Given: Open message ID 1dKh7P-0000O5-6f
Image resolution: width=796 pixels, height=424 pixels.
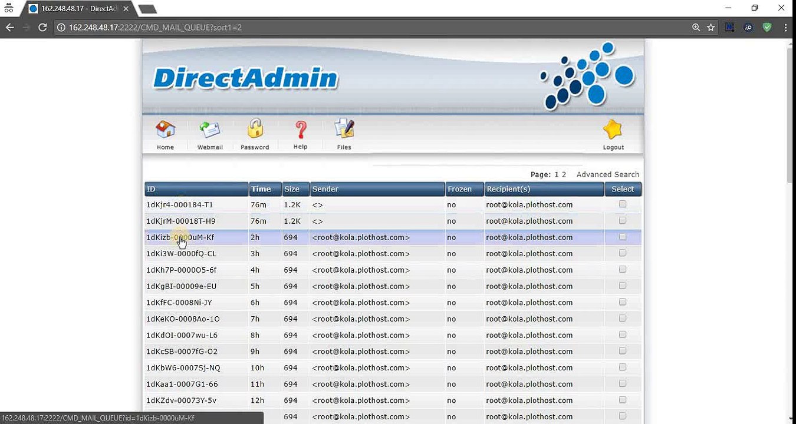Looking at the screenshot, I should pyautogui.click(x=182, y=270).
